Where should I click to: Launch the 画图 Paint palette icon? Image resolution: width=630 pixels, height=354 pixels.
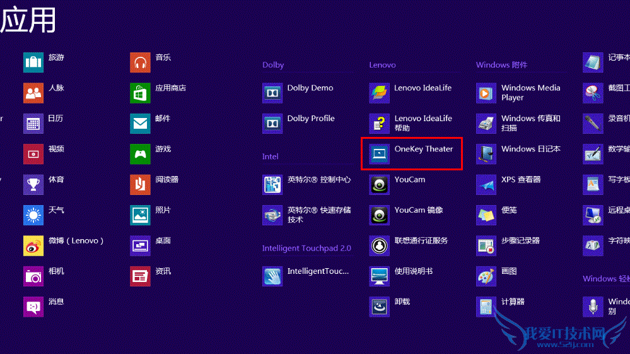point(486,276)
